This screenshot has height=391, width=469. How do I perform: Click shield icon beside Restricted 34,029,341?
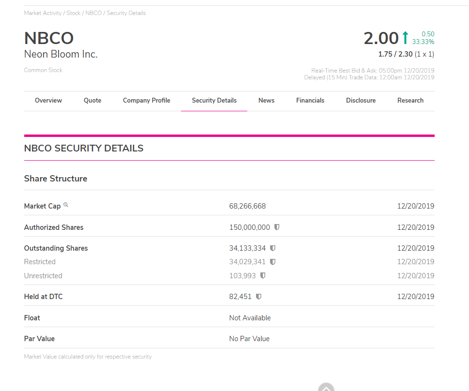coord(272,262)
